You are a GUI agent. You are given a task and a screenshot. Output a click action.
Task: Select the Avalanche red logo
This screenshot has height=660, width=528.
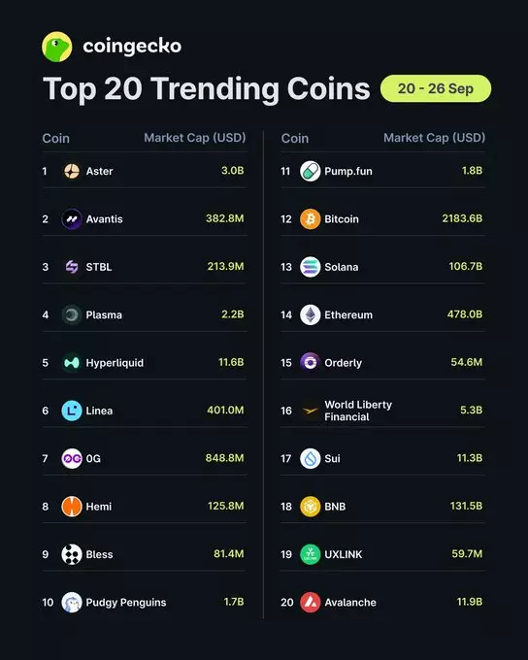311,603
